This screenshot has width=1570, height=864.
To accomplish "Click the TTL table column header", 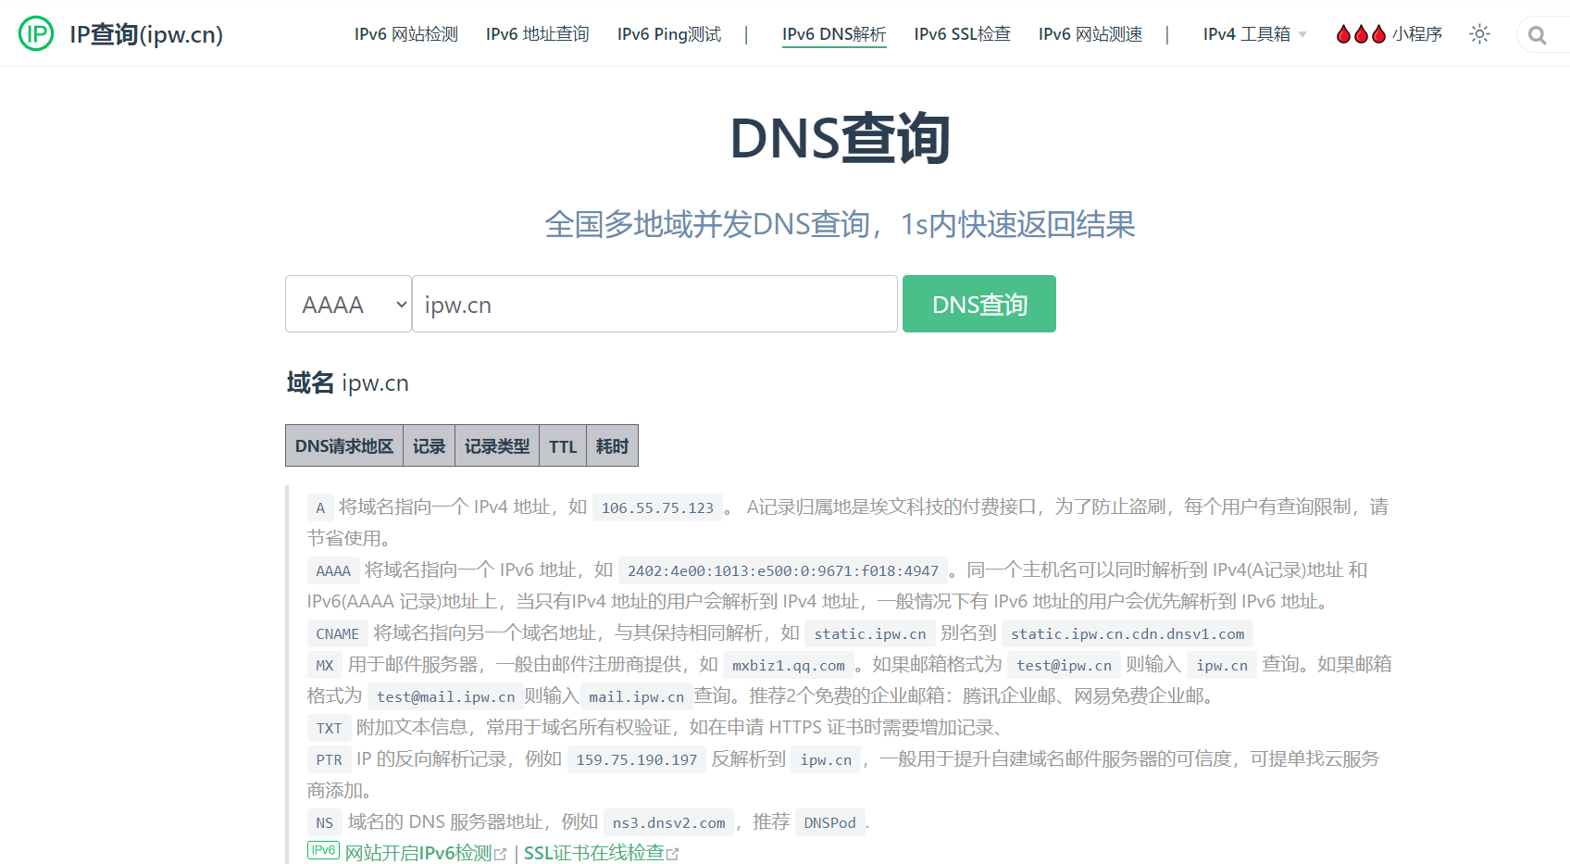I will (563, 445).
